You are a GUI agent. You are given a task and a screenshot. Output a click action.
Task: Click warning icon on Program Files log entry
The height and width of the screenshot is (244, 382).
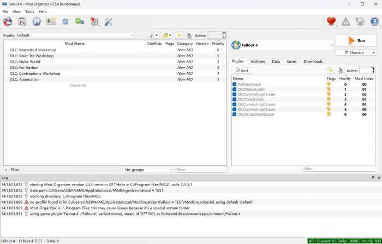point(26,208)
